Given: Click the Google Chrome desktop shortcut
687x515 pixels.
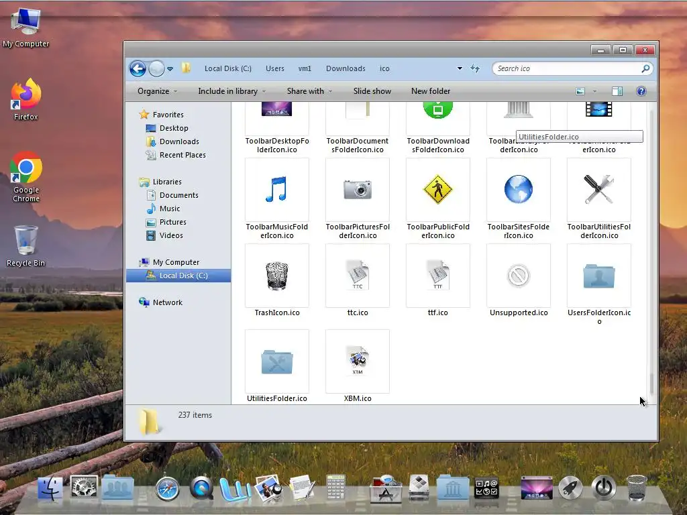Looking at the screenshot, I should pyautogui.click(x=26, y=176).
